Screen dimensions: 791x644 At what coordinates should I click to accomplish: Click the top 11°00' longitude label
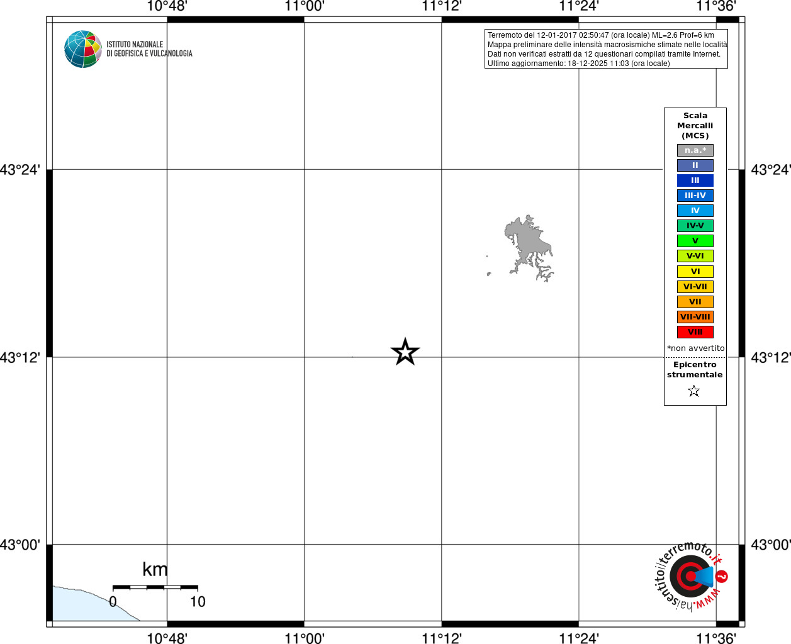click(305, 7)
